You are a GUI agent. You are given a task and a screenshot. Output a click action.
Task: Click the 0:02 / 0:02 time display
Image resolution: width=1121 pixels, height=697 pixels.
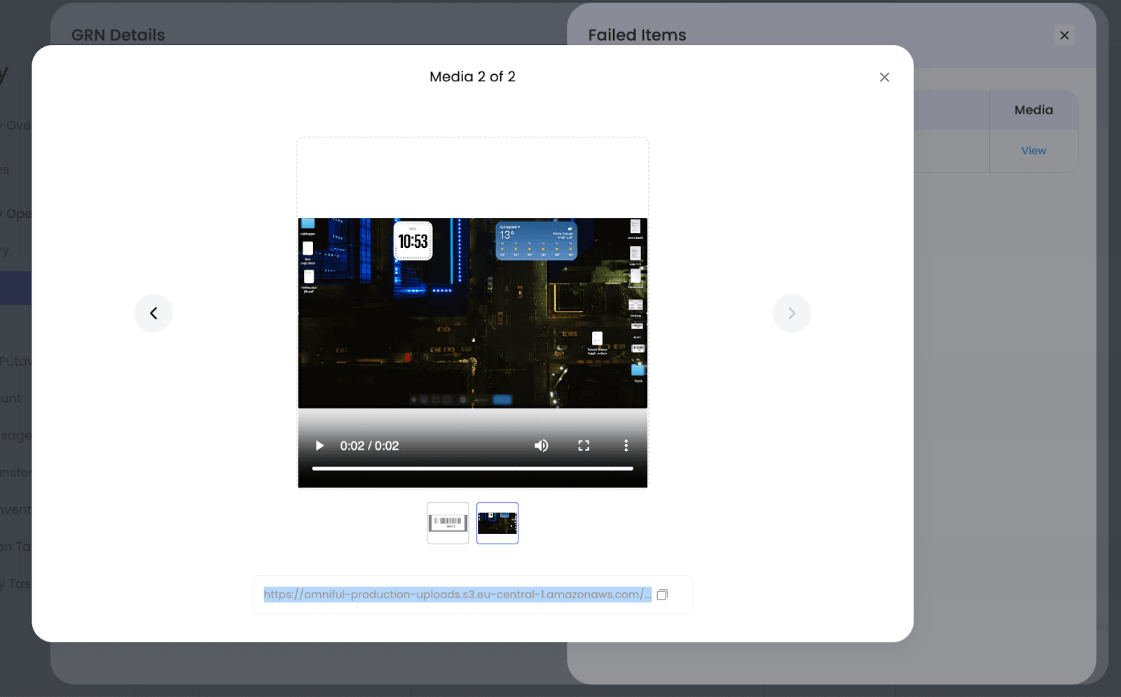coord(369,446)
